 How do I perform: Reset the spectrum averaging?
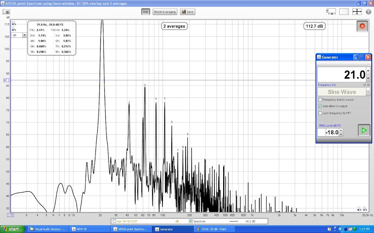coord(165,12)
